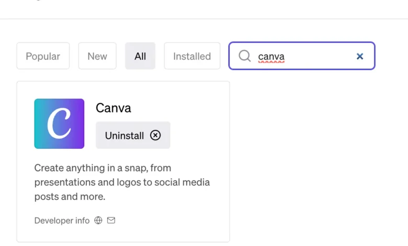Click the 'Developer info' label
This screenshot has width=408, height=246.
62,220
